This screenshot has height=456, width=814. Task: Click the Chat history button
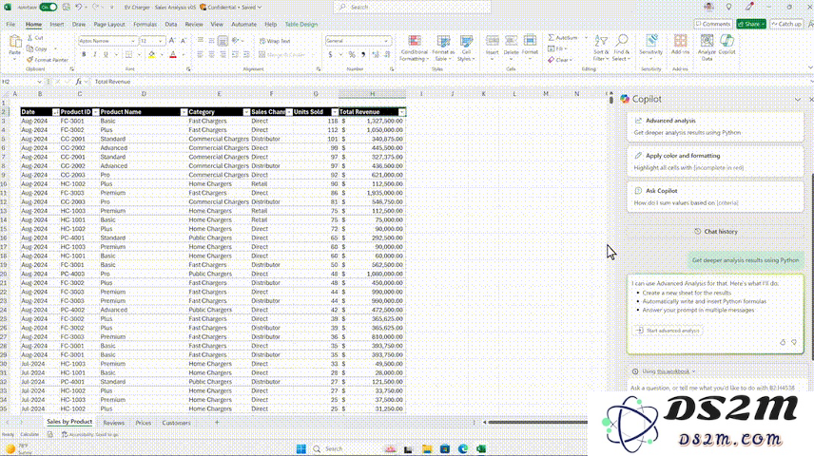[716, 232]
